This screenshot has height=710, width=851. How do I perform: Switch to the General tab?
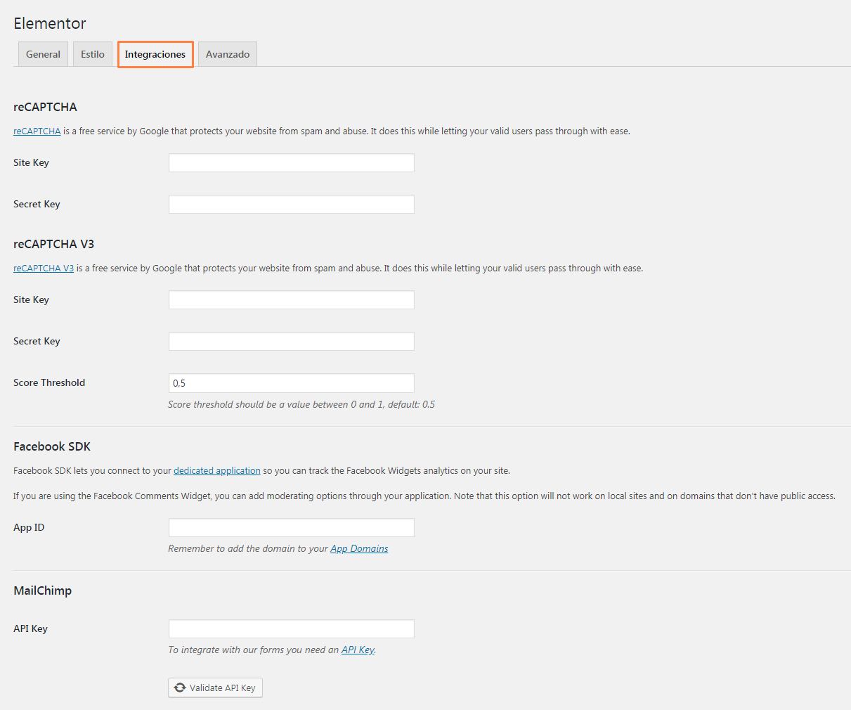coord(43,54)
